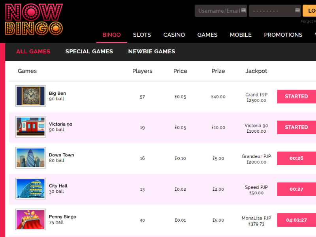Viewport: 316px width, 237px height.
Task: Open the PROMOTIONS page
Action: pos(283,35)
